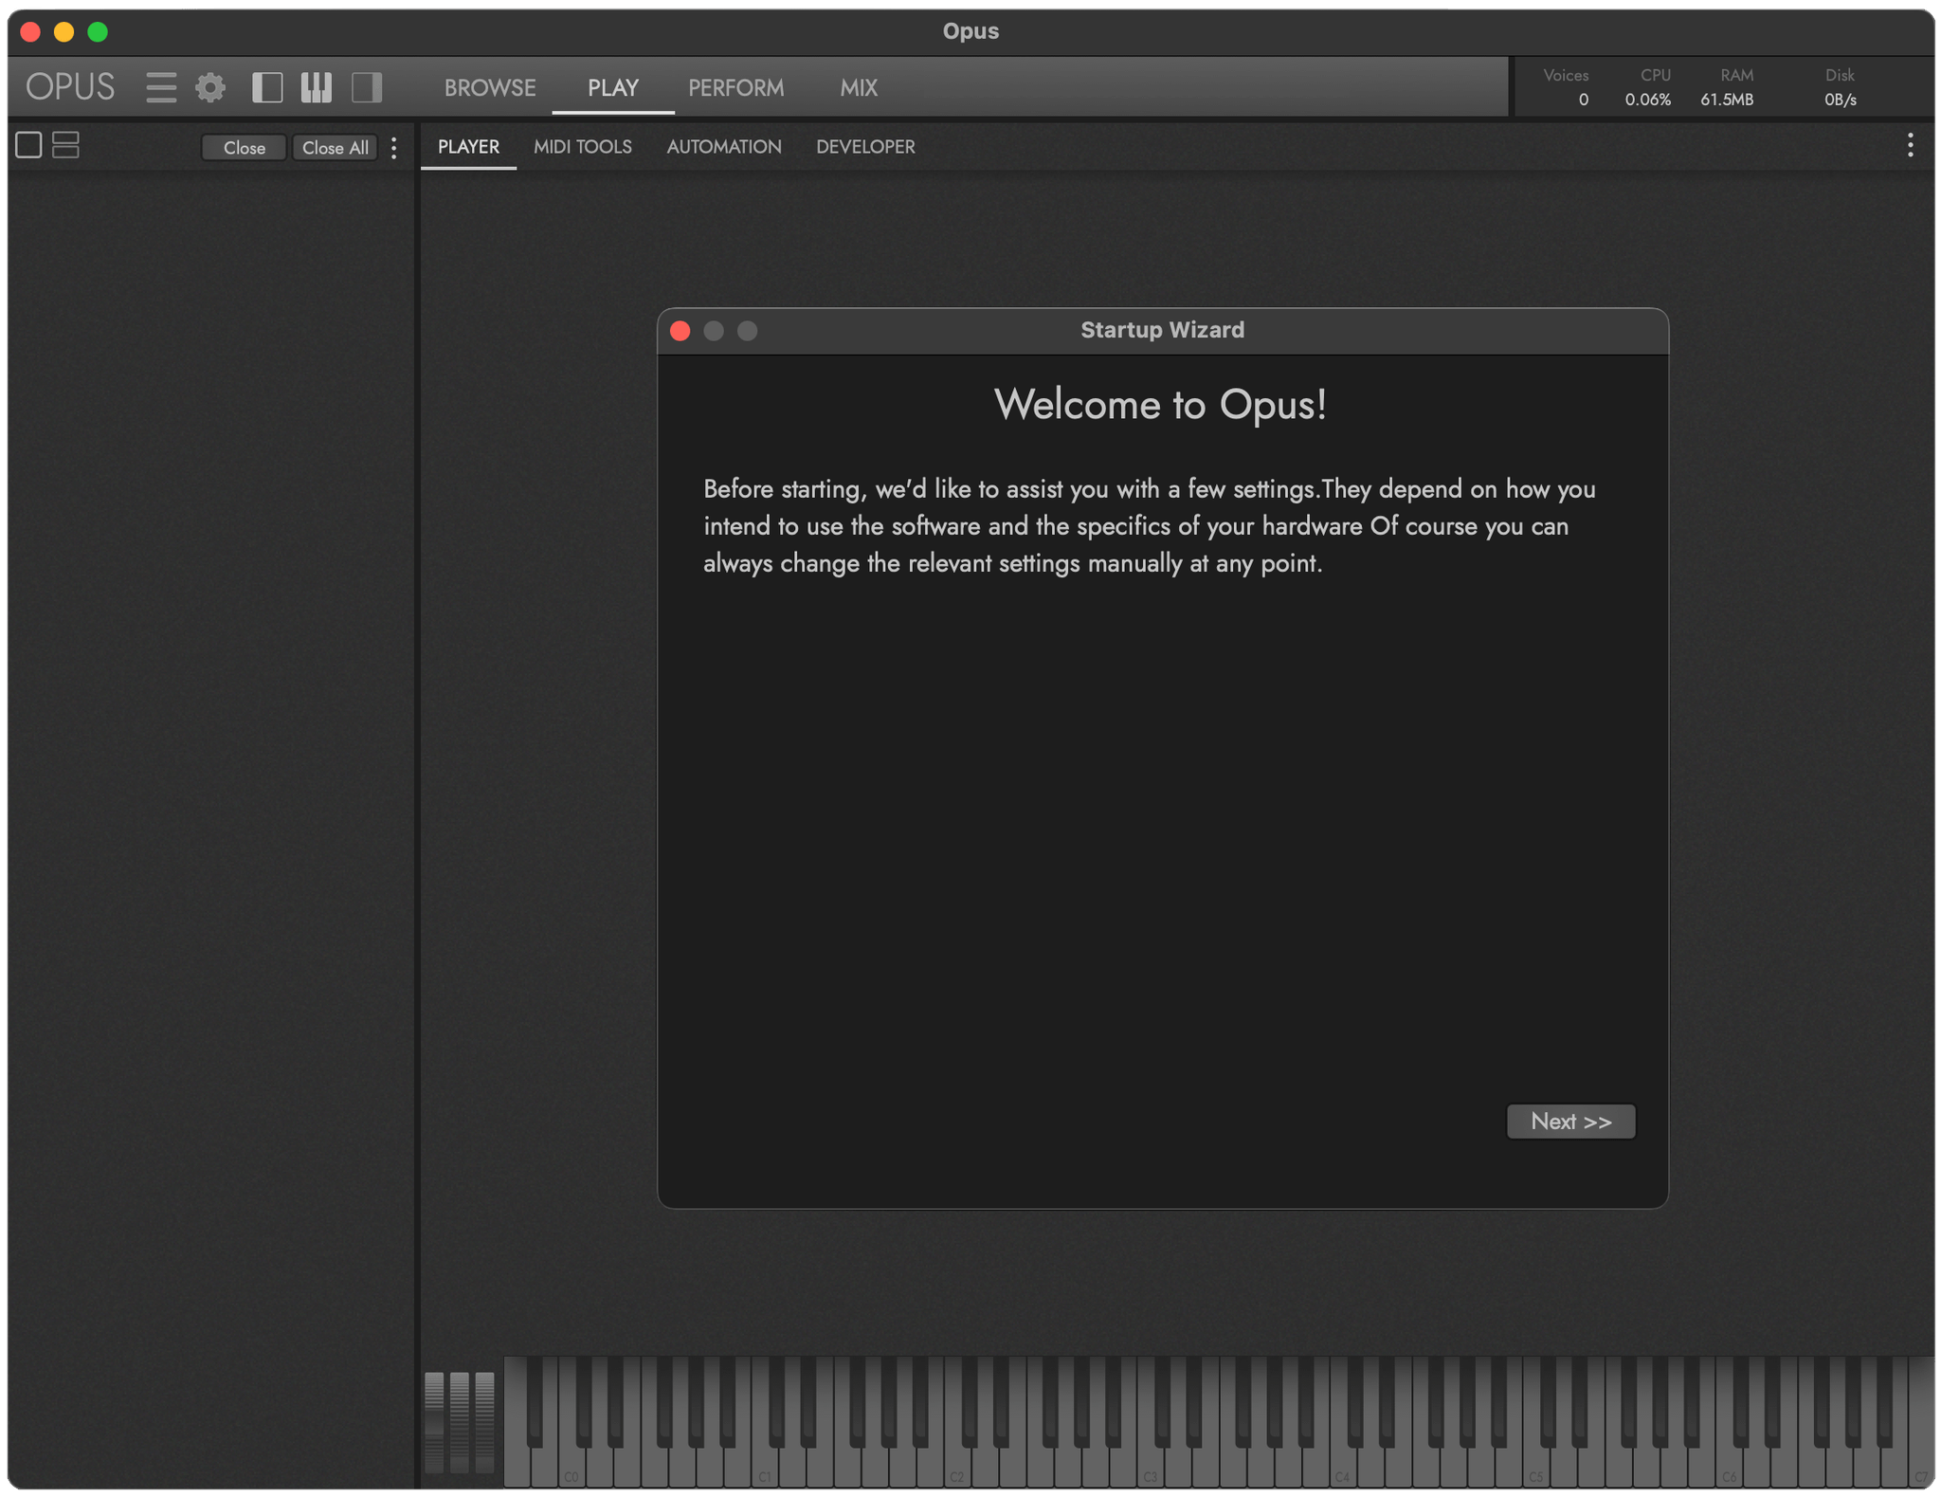Play the C1 key on virtual keyboard
Image resolution: width=1941 pixels, height=1497 pixels.
[765, 1468]
